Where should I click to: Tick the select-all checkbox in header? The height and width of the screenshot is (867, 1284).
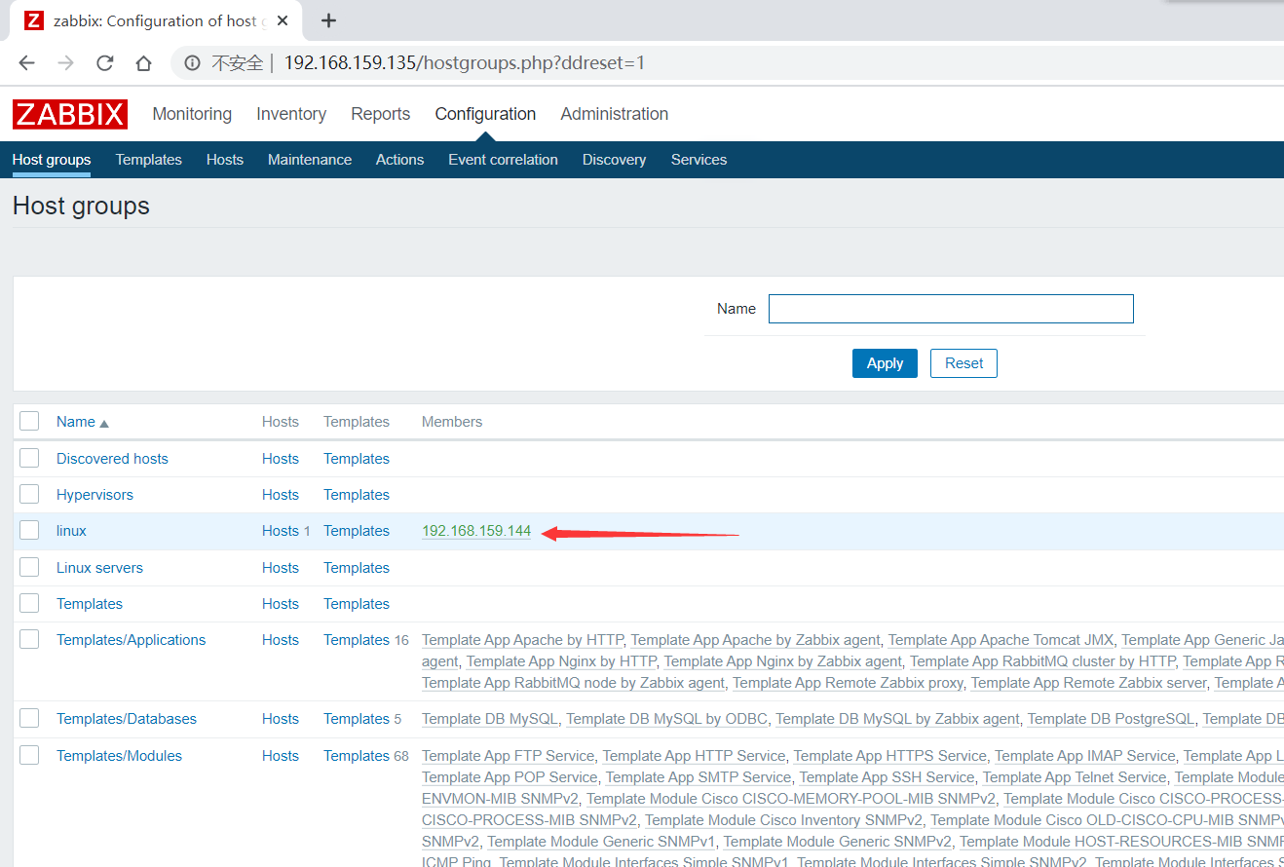tap(29, 421)
